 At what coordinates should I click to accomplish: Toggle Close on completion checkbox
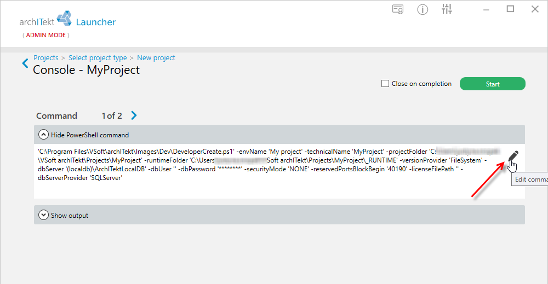click(x=385, y=84)
